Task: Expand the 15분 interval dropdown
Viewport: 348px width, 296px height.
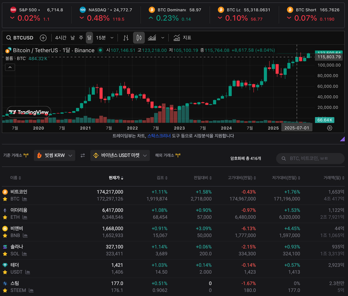Action: [x=103, y=38]
